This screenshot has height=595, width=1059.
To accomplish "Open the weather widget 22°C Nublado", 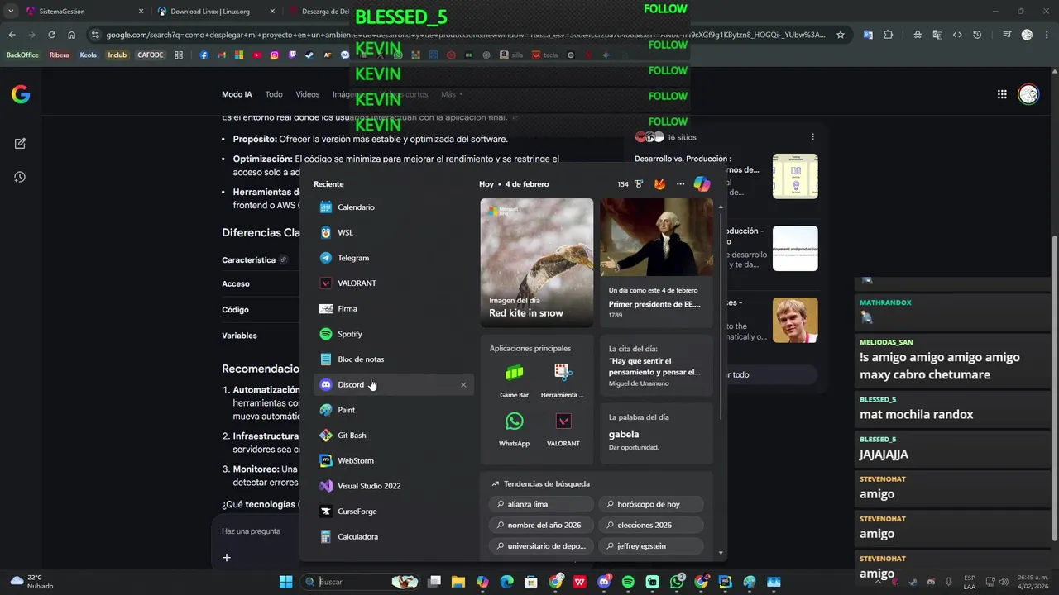I will 33,582.
